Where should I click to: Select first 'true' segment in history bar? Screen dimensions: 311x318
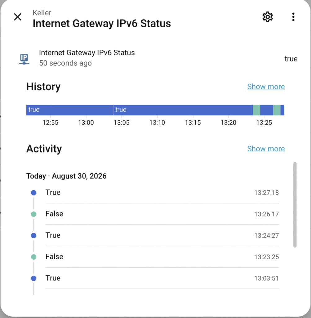coord(70,110)
